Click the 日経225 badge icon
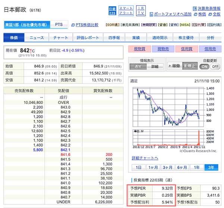 point(112,10)
